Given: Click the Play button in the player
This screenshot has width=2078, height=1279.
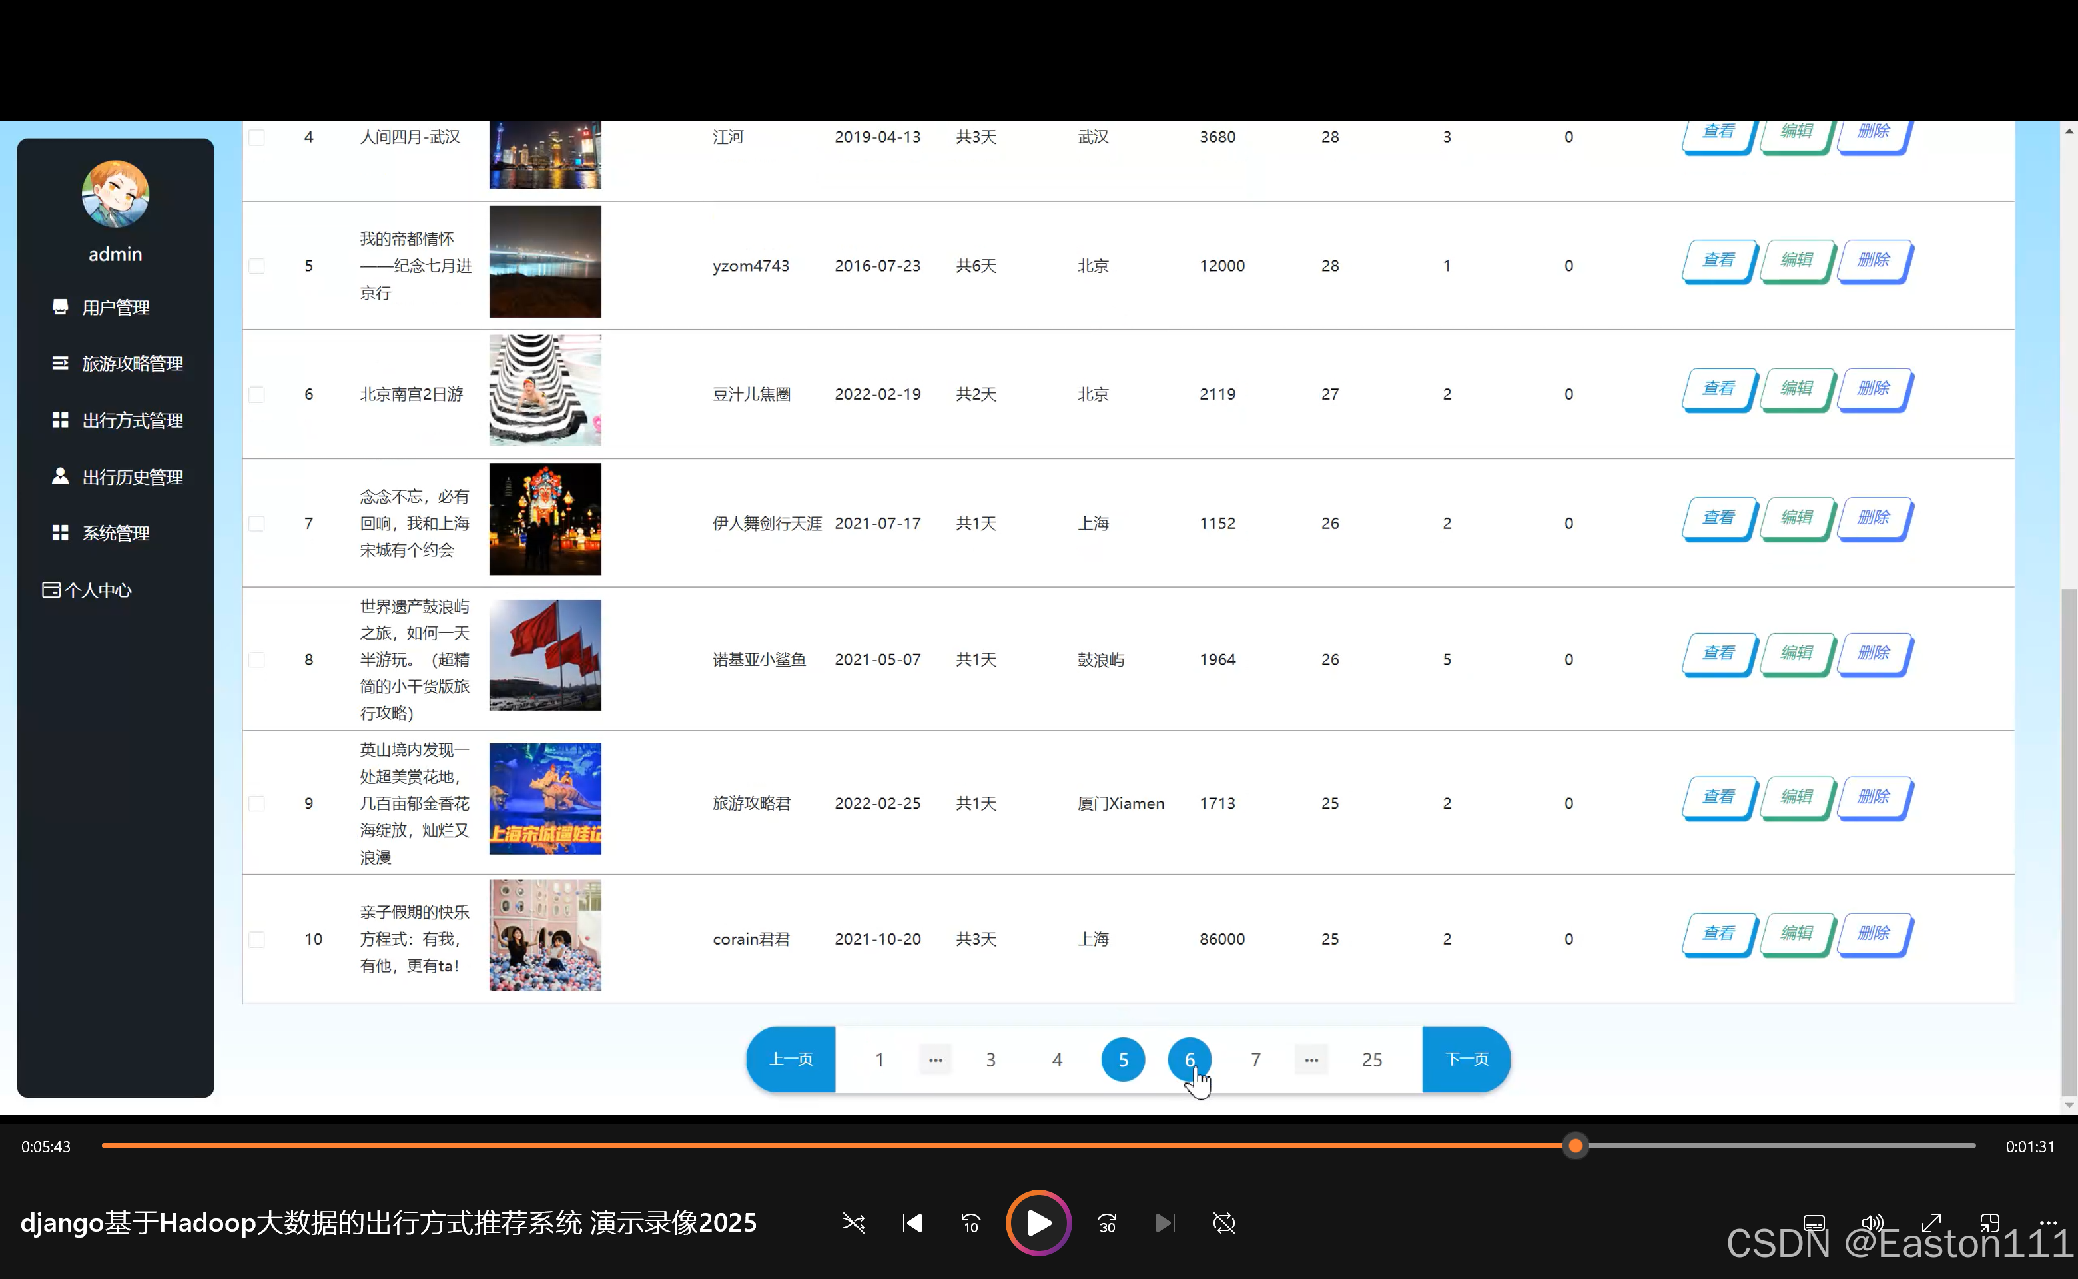Looking at the screenshot, I should (1038, 1223).
